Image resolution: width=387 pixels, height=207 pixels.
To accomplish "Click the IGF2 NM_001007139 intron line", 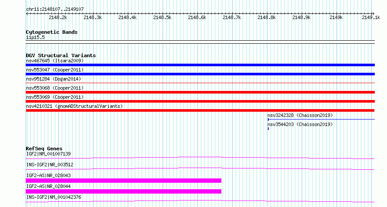I will 200,158.
